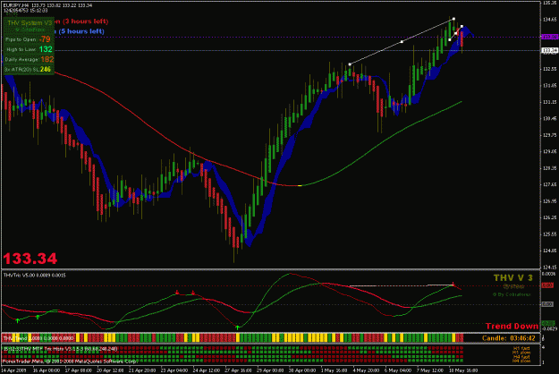Click the 23 Apr 04:00 time axis label
The image size is (559, 374).
click(x=174, y=370)
